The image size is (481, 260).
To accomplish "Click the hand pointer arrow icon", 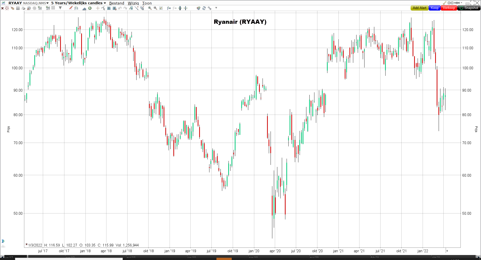I will pos(12,8).
